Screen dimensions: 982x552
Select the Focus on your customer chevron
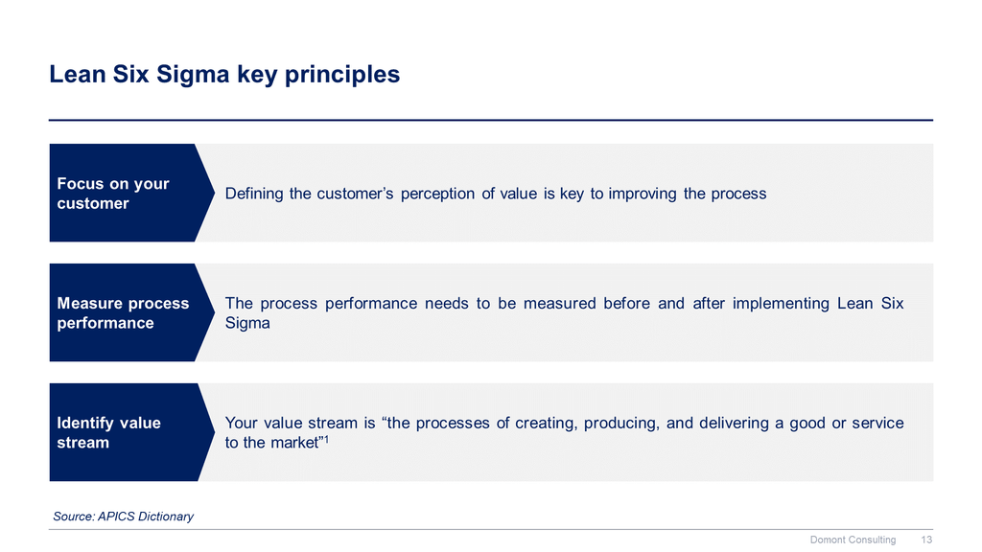pos(131,193)
